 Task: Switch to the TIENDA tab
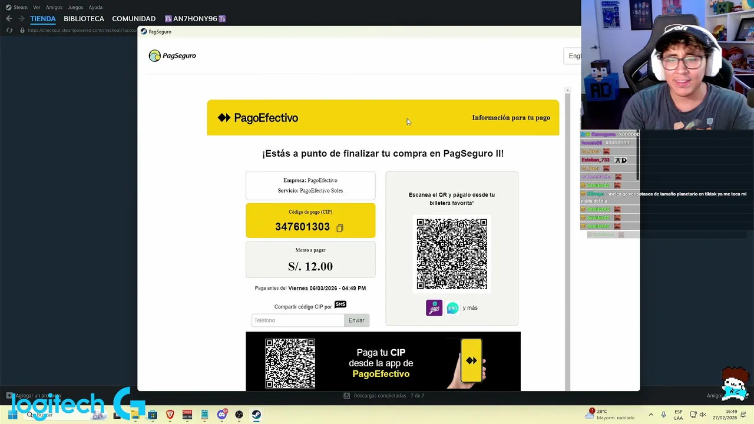(43, 19)
